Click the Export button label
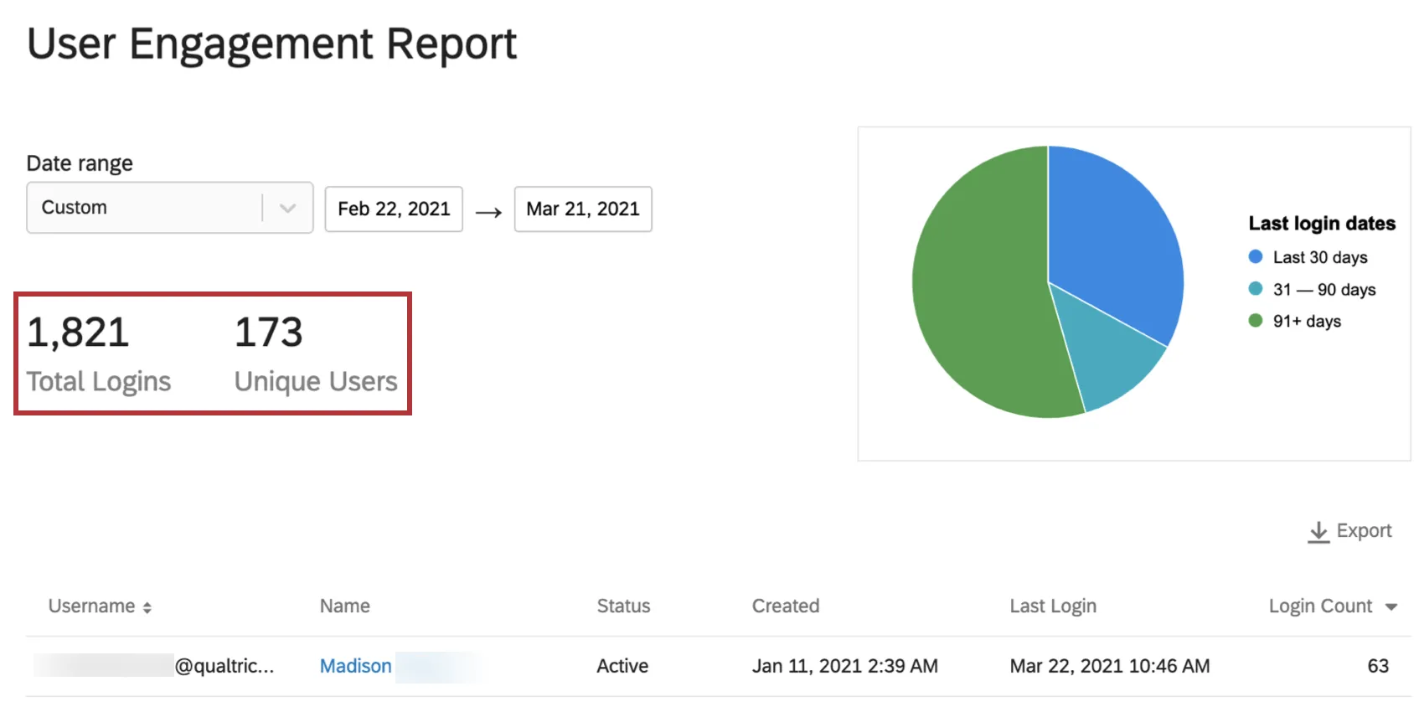The width and height of the screenshot is (1424, 712). [1364, 531]
